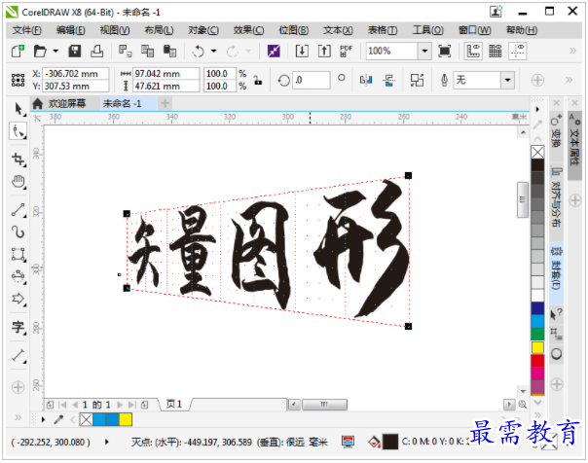This screenshot has height=463, width=588.
Task: Open the 文本(X) menu
Action: coord(338,30)
